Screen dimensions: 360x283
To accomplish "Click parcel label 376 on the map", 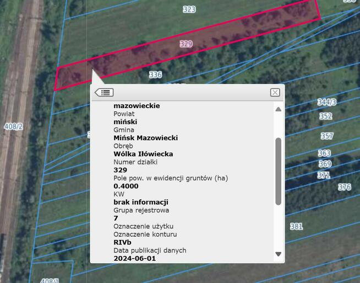I will pyautogui.click(x=344, y=187).
